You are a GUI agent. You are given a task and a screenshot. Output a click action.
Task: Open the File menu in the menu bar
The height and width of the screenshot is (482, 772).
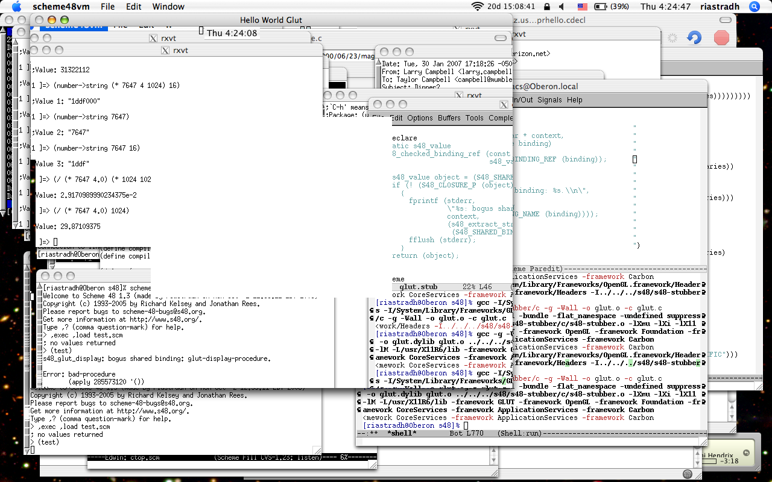pos(107,7)
